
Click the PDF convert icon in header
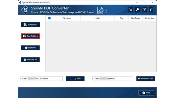[102, 10]
